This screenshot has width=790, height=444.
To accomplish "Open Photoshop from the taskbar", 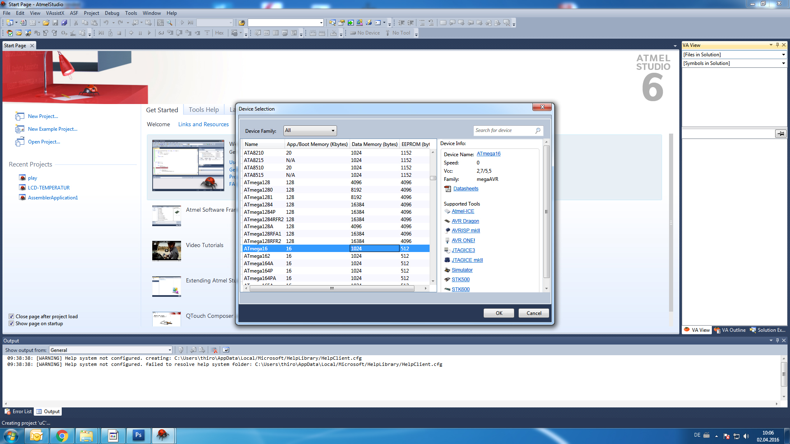I will (x=138, y=436).
